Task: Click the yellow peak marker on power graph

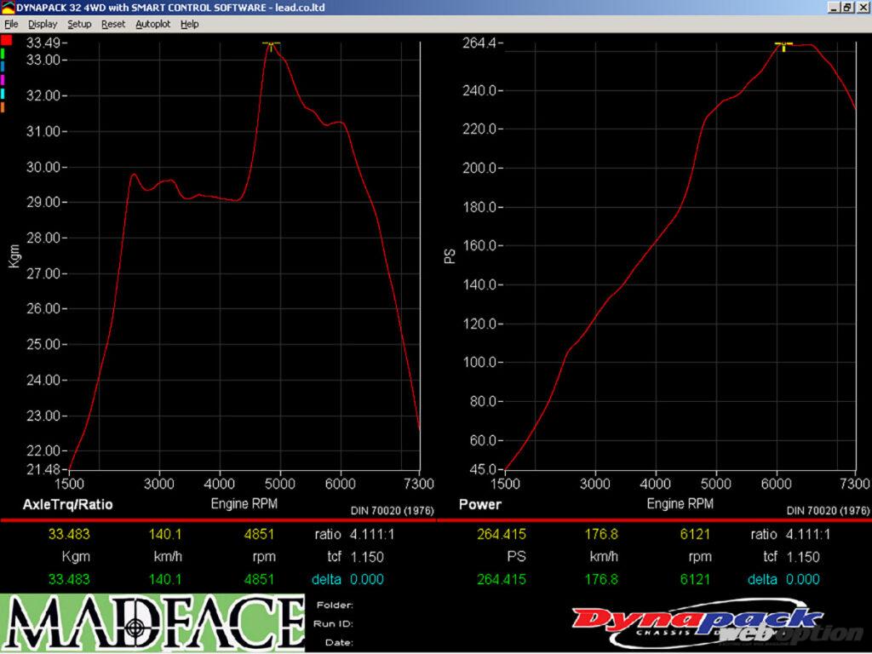Action: 783,44
